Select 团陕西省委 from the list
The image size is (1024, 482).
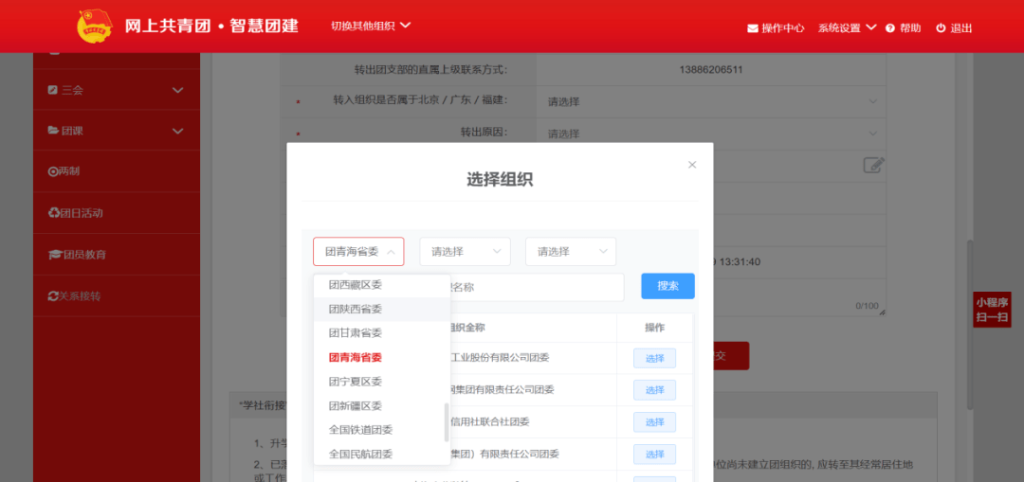pyautogui.click(x=382, y=309)
